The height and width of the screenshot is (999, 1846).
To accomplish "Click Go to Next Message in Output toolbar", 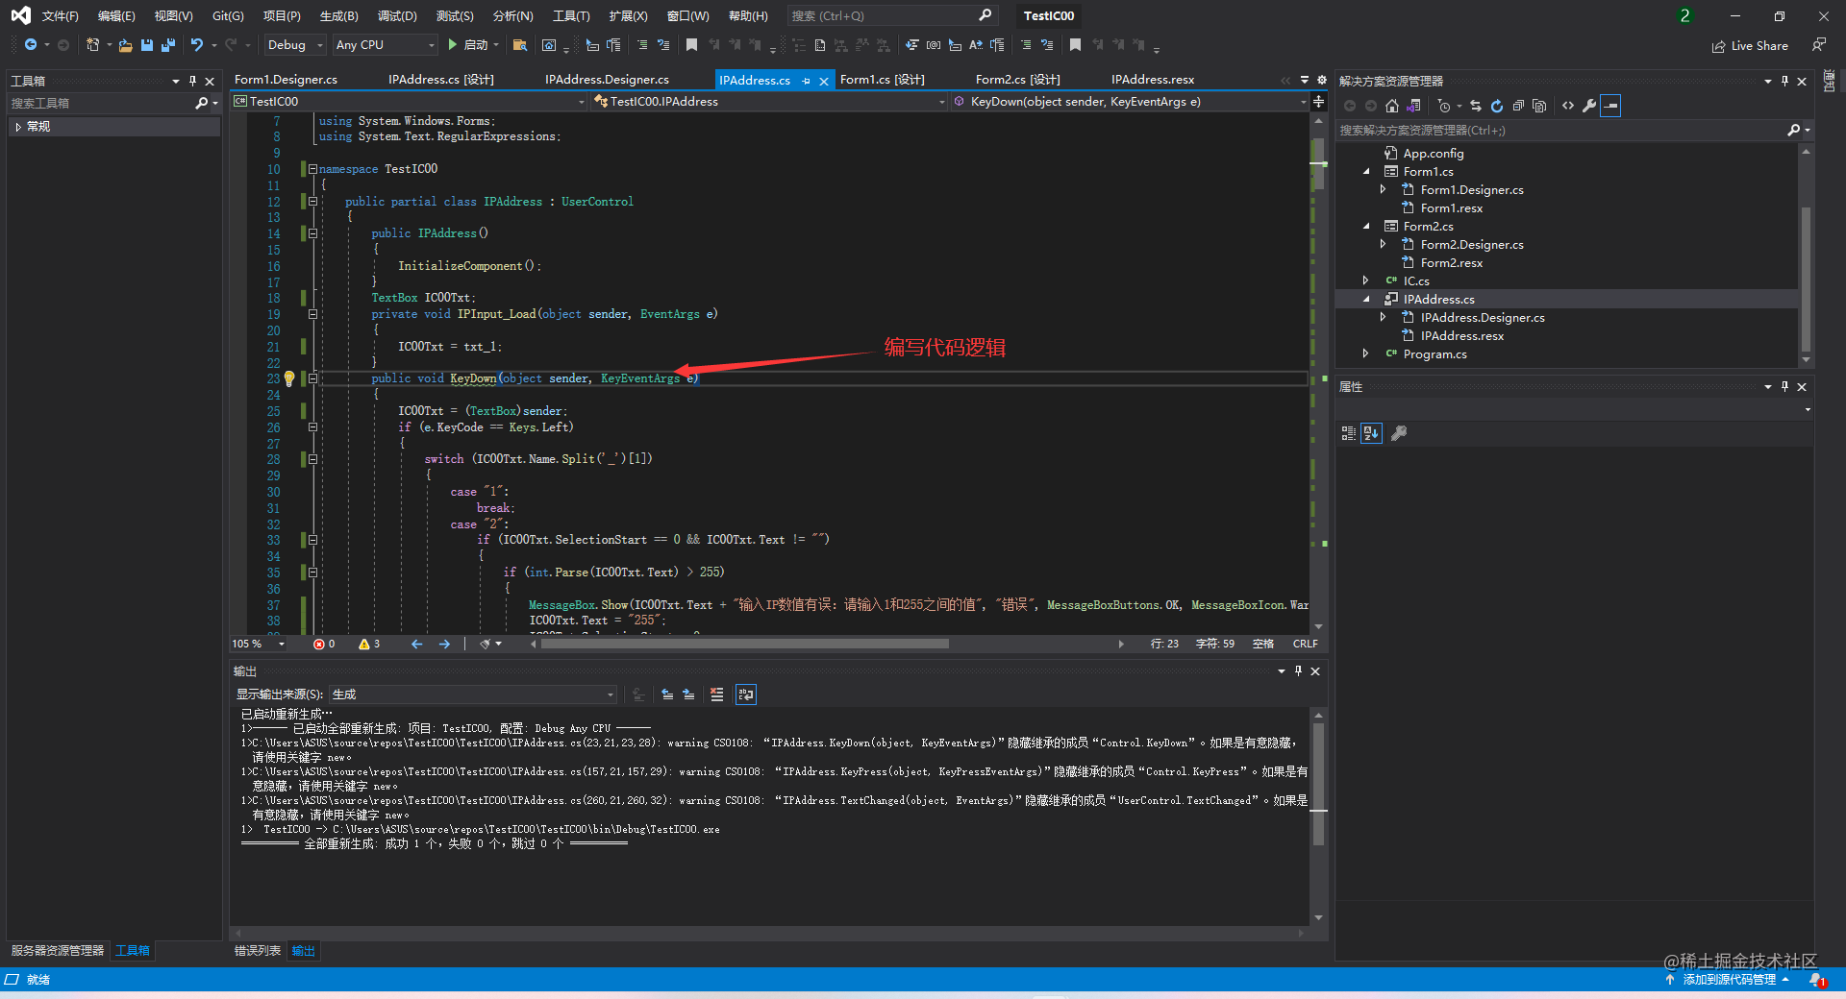I will point(688,694).
